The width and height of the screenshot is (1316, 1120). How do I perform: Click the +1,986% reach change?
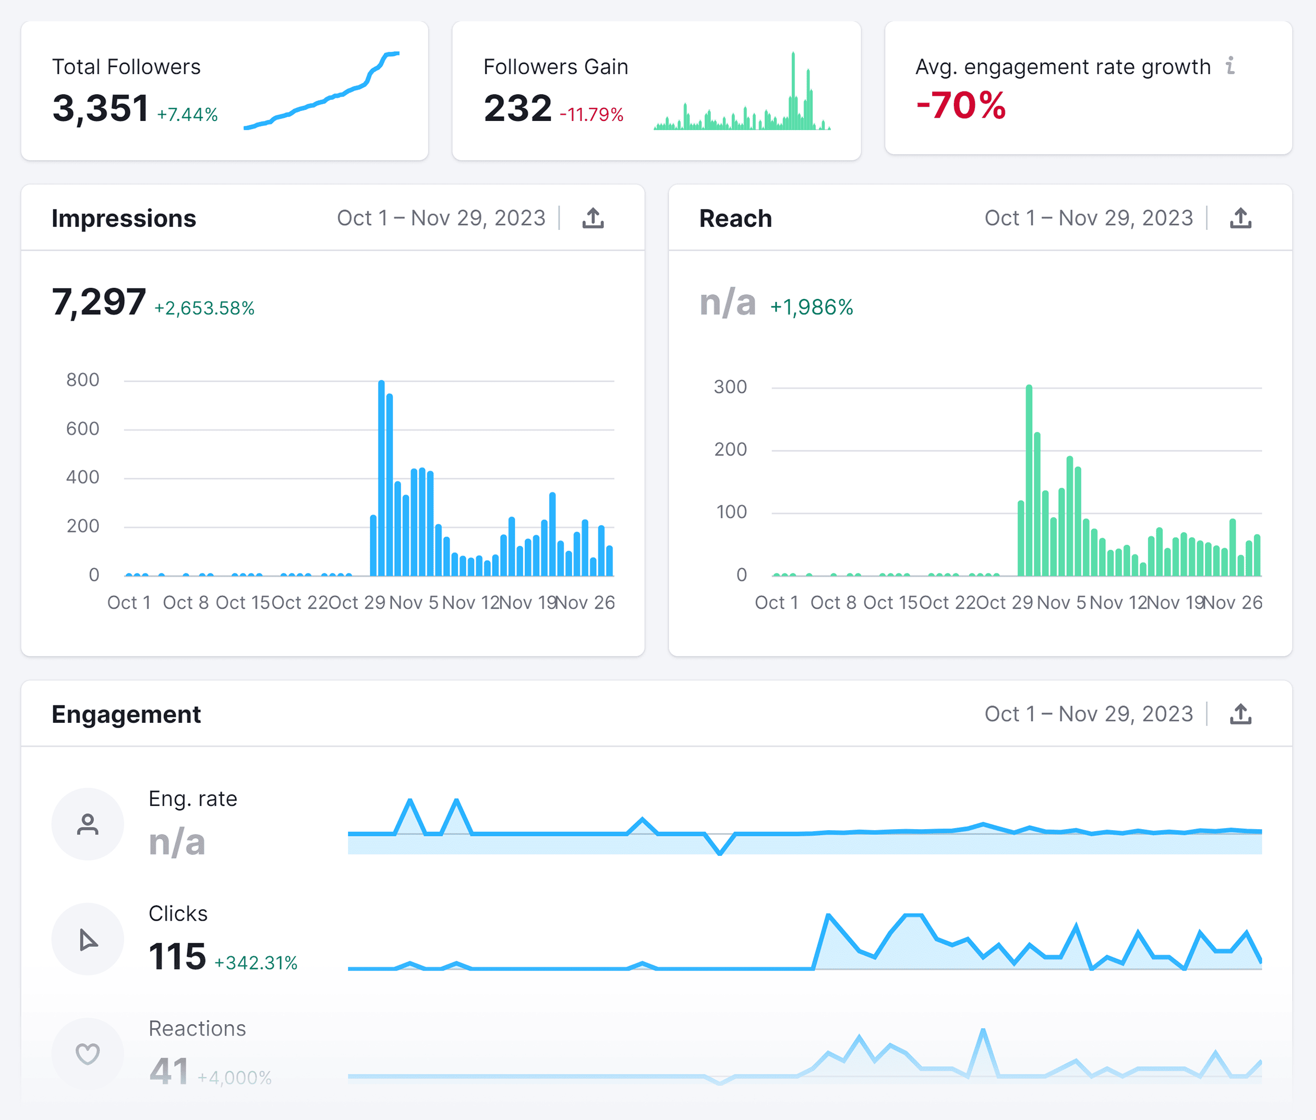[811, 307]
